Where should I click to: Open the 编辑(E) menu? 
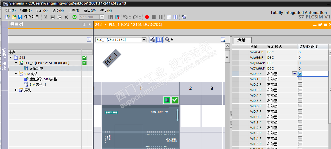pyautogui.click(x=26, y=11)
